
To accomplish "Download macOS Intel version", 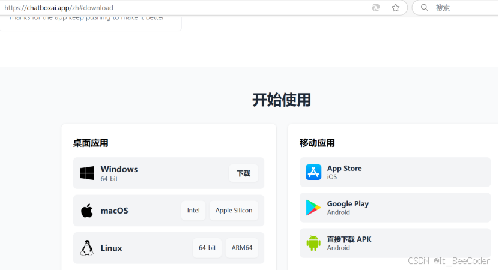I will click(x=193, y=210).
